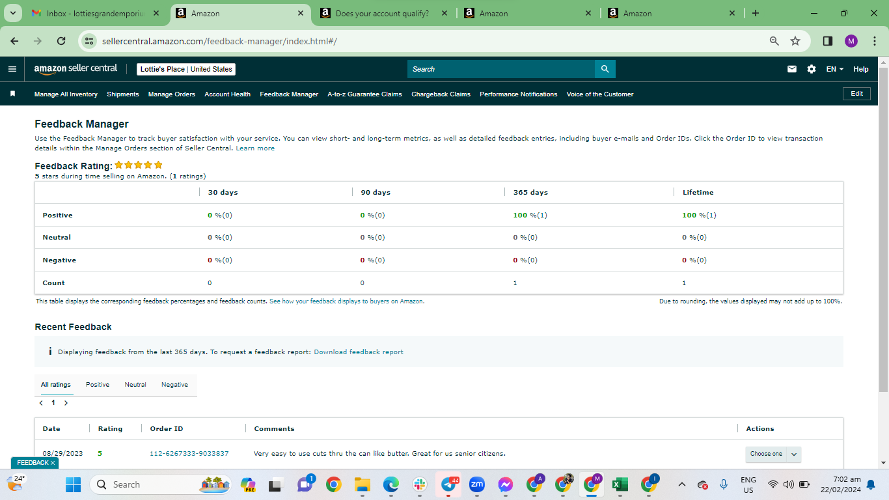Click in the Seller Central search field

tap(501, 69)
